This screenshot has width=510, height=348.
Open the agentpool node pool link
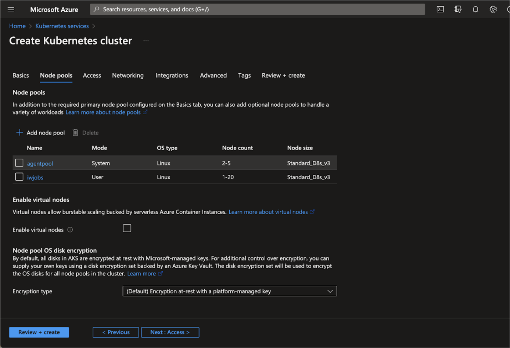tap(40, 164)
